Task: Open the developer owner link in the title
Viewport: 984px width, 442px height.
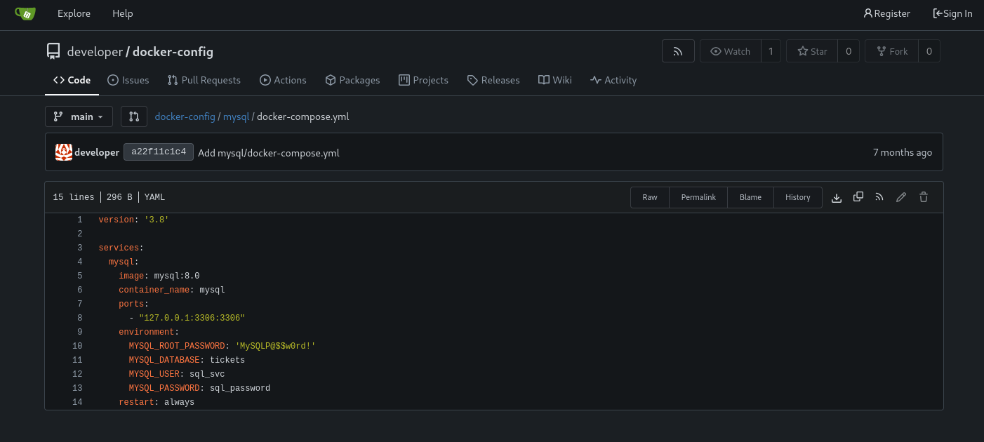Action: pyautogui.click(x=95, y=51)
